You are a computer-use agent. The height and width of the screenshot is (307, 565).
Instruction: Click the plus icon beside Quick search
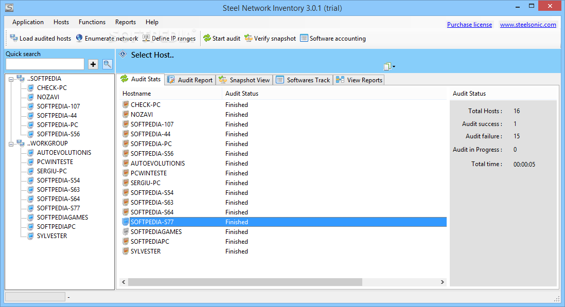coord(92,64)
